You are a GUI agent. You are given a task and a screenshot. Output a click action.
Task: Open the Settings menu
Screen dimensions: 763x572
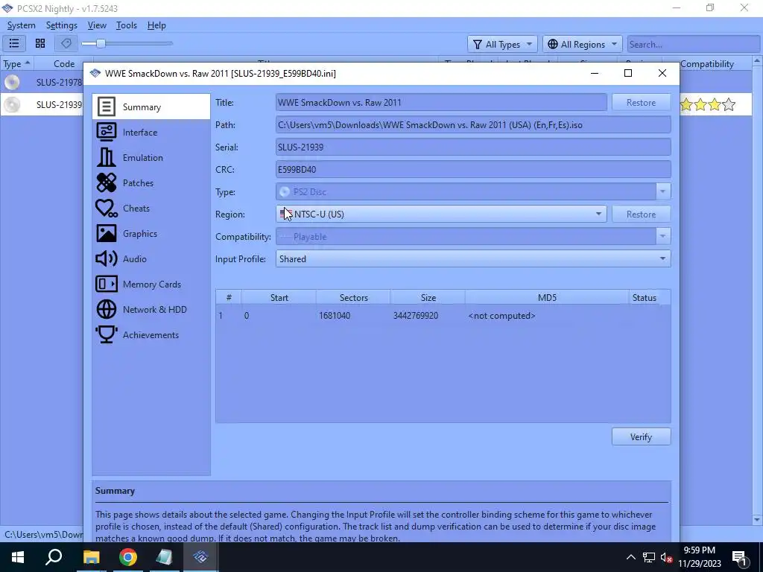tap(61, 25)
